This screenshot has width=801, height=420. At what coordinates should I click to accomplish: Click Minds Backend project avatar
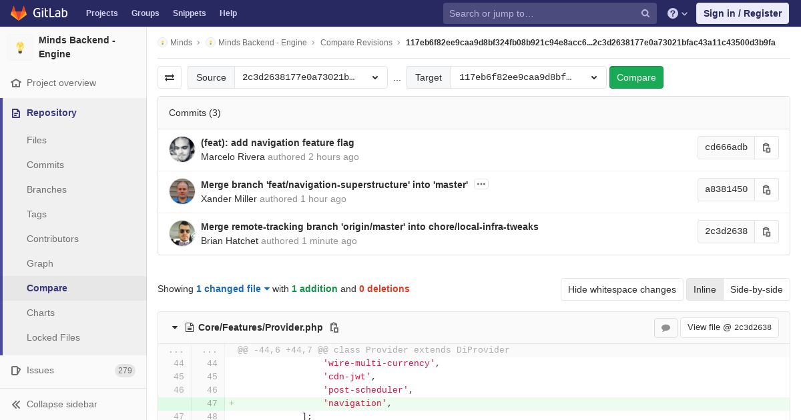pyautogui.click(x=20, y=47)
